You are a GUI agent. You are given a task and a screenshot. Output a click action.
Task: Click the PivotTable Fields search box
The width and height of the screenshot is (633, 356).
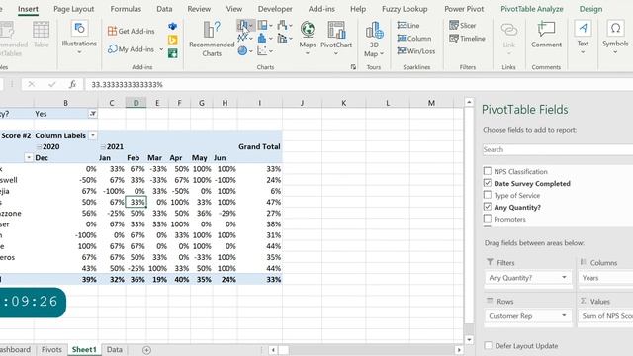558,149
